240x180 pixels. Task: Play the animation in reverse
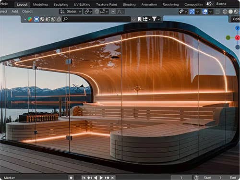click(96, 178)
